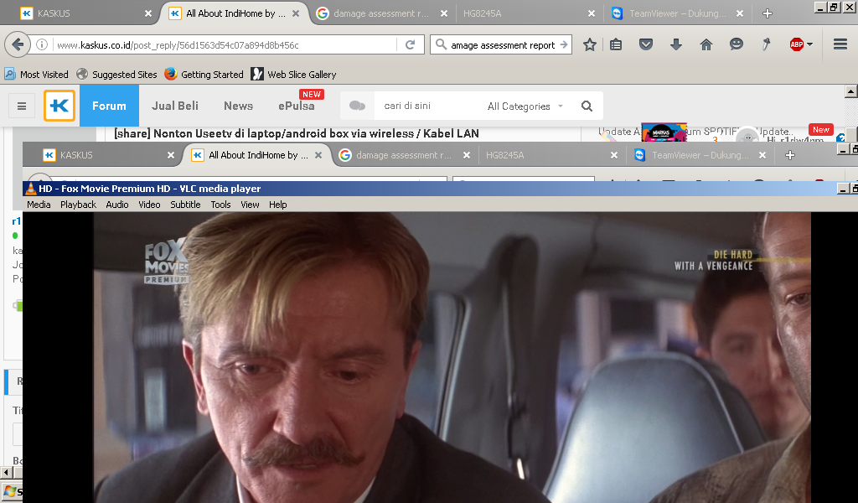Click the Most Visited bookmark
The image size is (858, 503).
pos(37,74)
